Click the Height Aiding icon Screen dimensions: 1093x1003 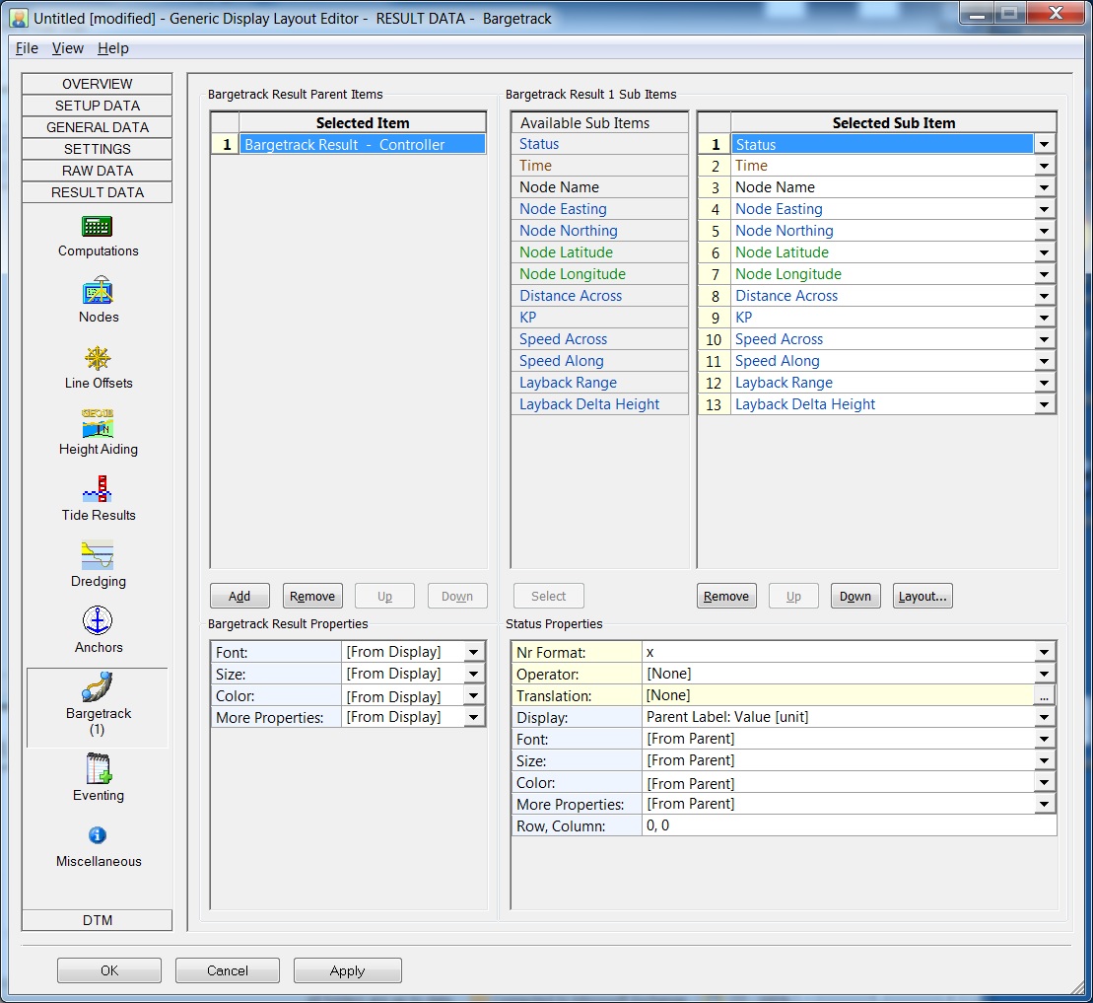pyautogui.click(x=98, y=425)
